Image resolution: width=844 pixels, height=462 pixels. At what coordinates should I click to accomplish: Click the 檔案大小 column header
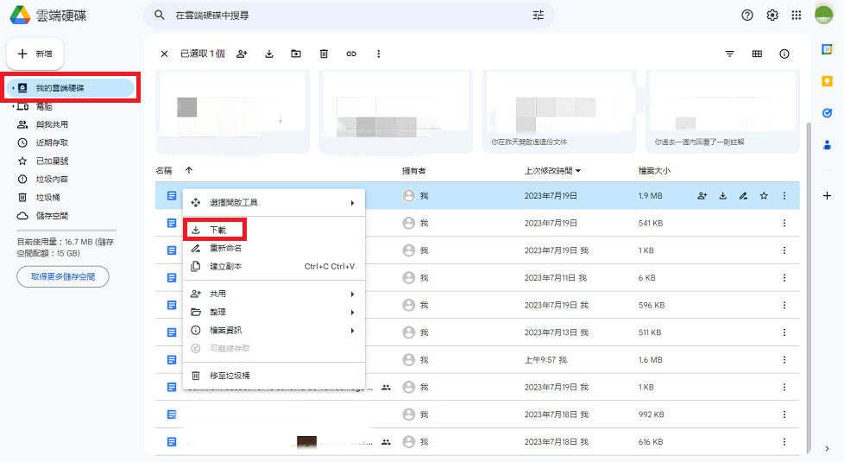[654, 171]
